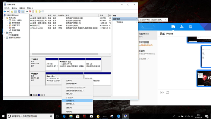Viewport: 211px width, 119px height.
Task: Toggle the Show/Hide Action Pane icon
Action: pos(23,11)
